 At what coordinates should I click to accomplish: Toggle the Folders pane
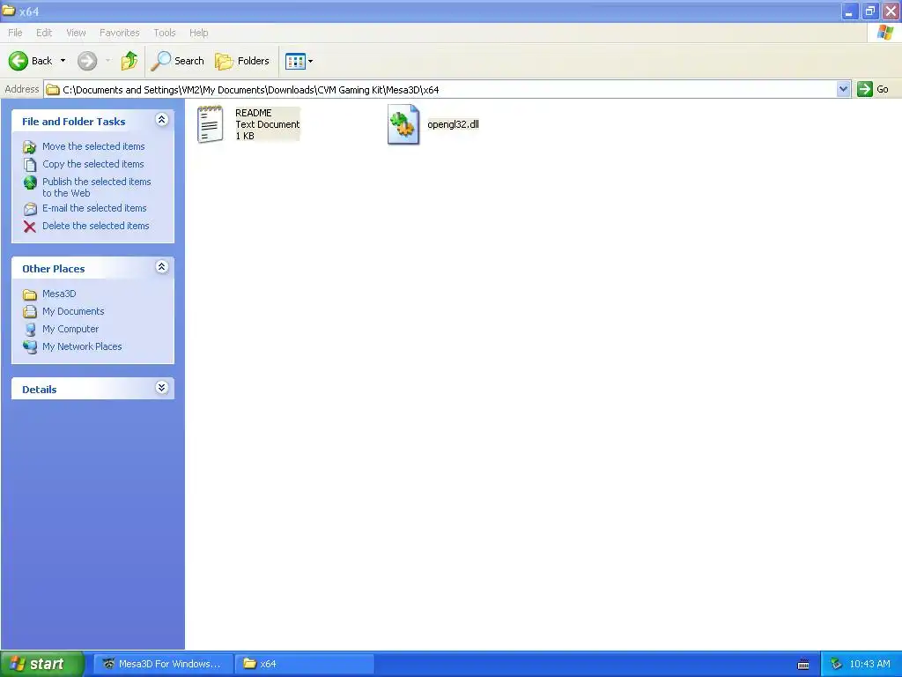point(241,61)
